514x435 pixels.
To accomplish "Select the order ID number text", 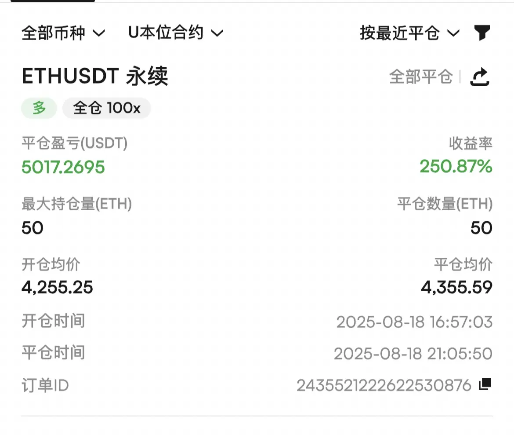I will pos(384,385).
